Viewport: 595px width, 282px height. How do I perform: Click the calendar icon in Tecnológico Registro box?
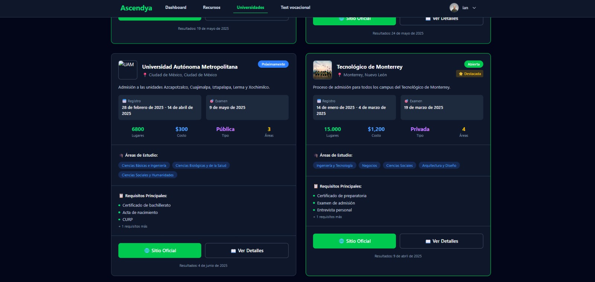point(319,101)
